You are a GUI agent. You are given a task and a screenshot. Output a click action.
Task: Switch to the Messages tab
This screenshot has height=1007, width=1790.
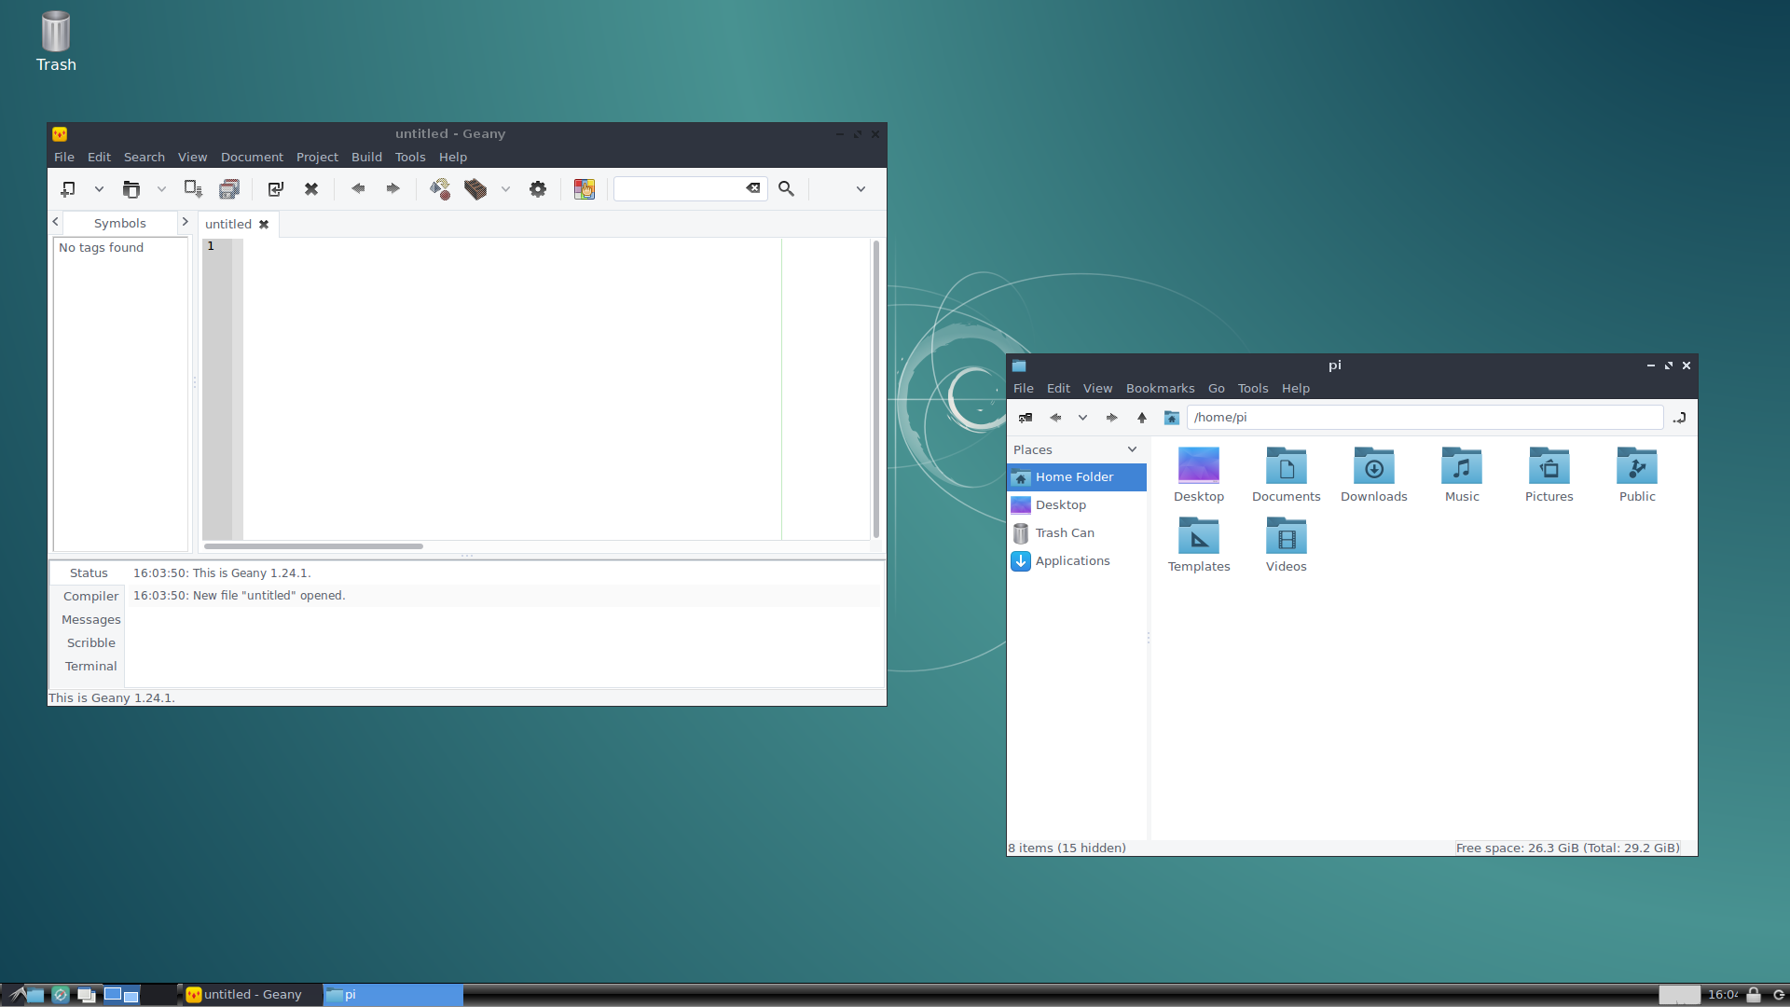tap(90, 620)
